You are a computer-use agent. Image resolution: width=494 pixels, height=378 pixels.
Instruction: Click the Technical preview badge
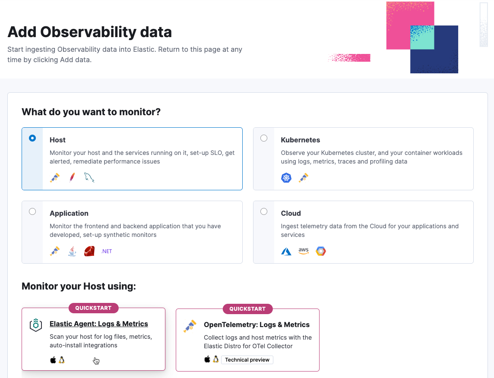(x=247, y=359)
